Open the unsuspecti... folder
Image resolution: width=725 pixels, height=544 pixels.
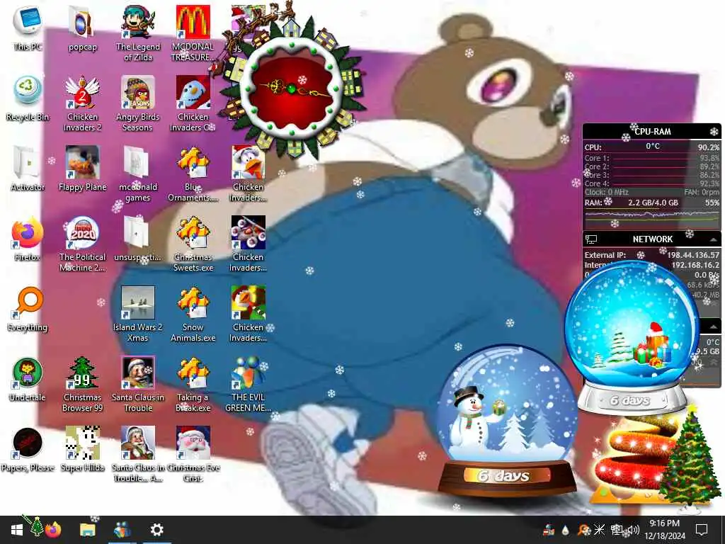click(x=138, y=239)
